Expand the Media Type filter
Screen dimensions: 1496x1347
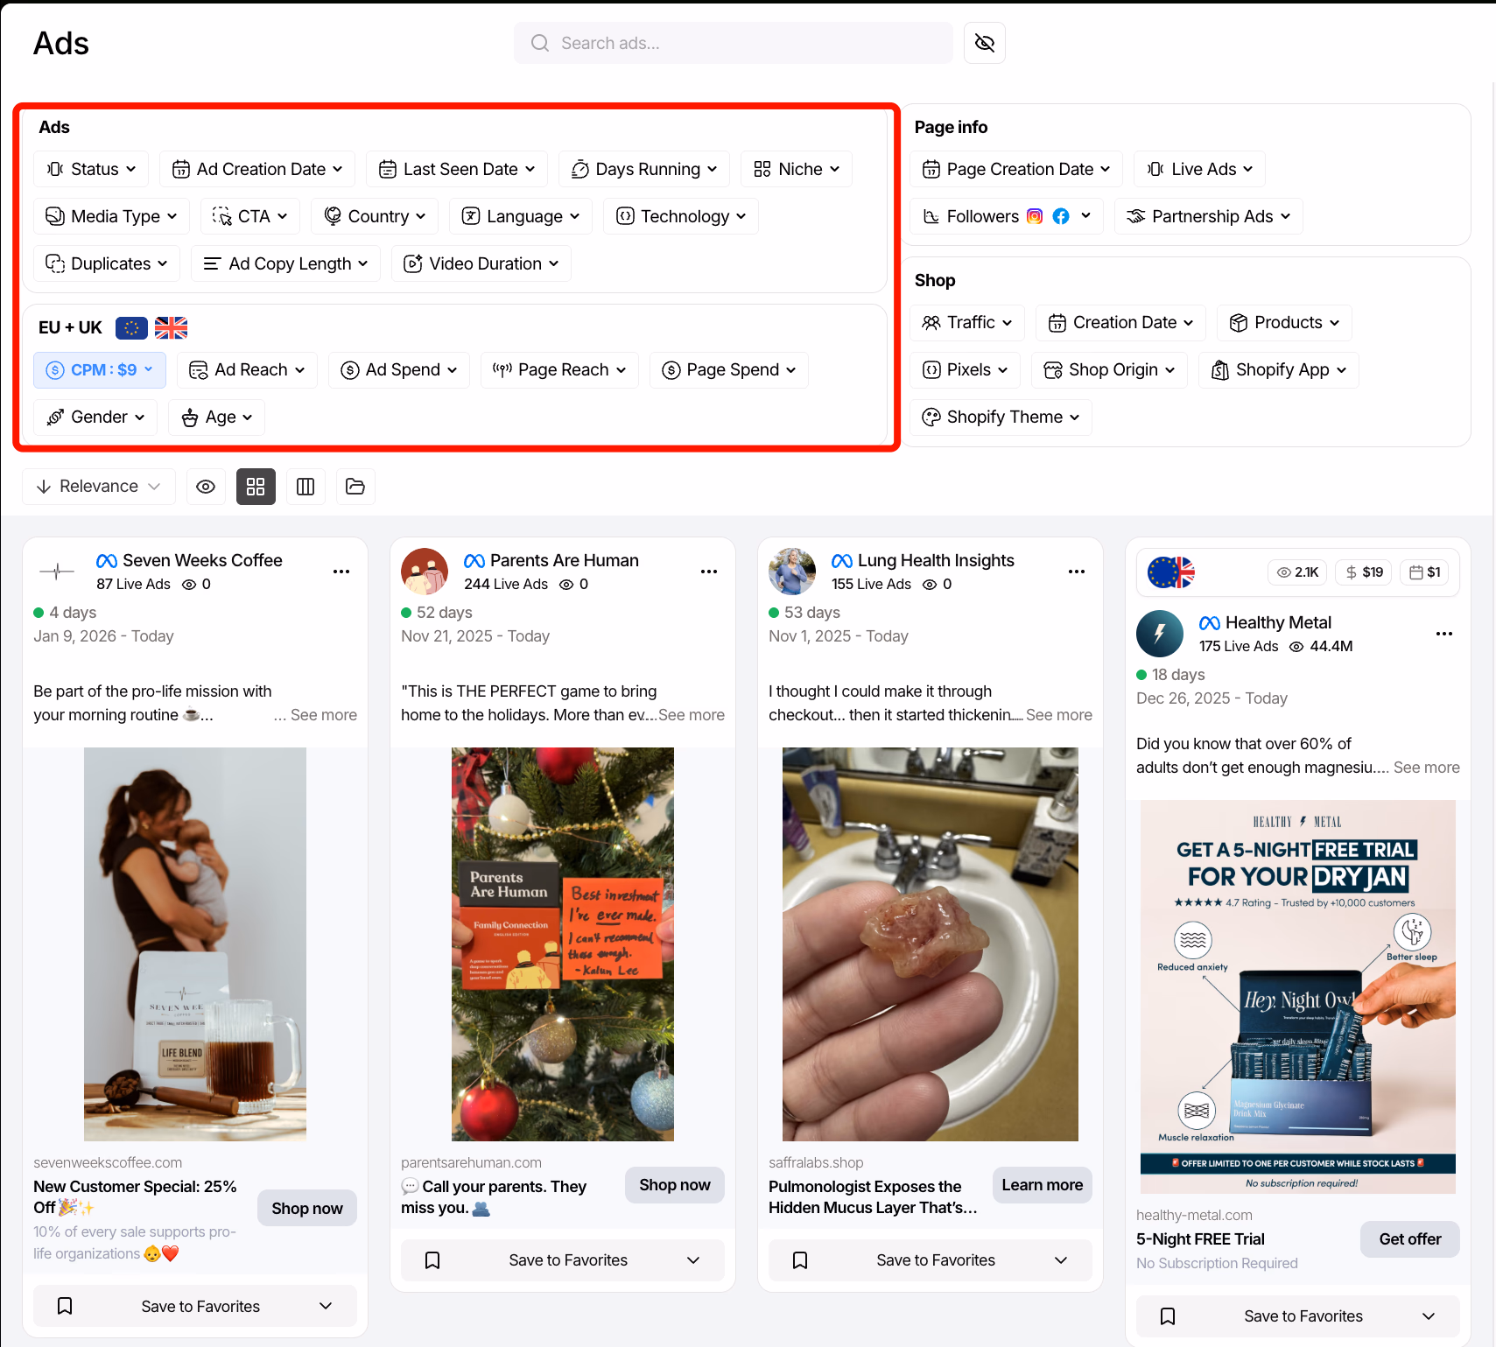tap(112, 216)
